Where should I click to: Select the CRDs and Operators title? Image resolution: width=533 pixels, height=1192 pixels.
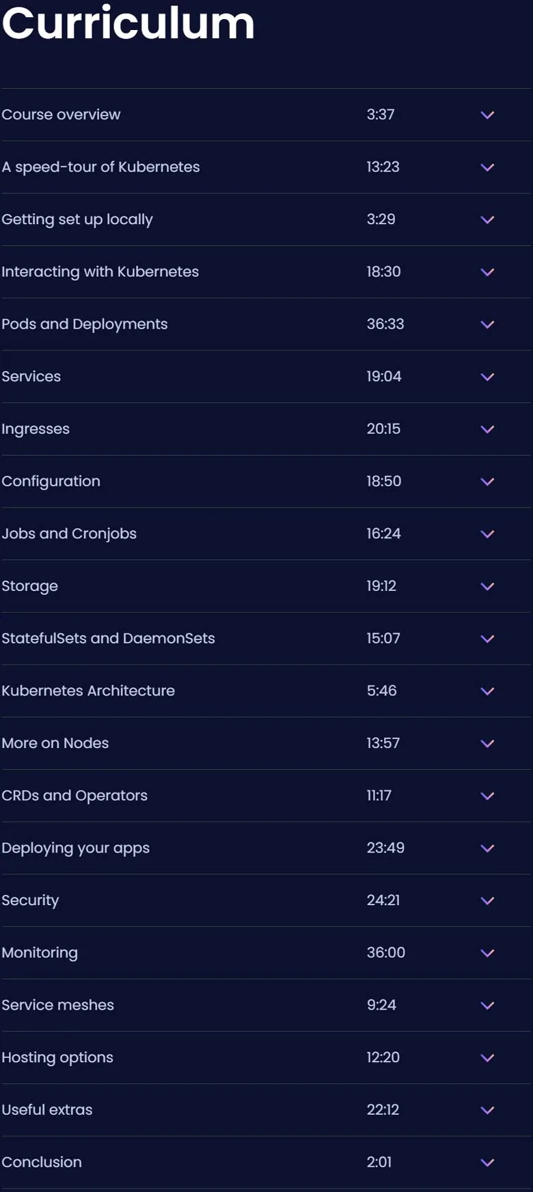(74, 796)
